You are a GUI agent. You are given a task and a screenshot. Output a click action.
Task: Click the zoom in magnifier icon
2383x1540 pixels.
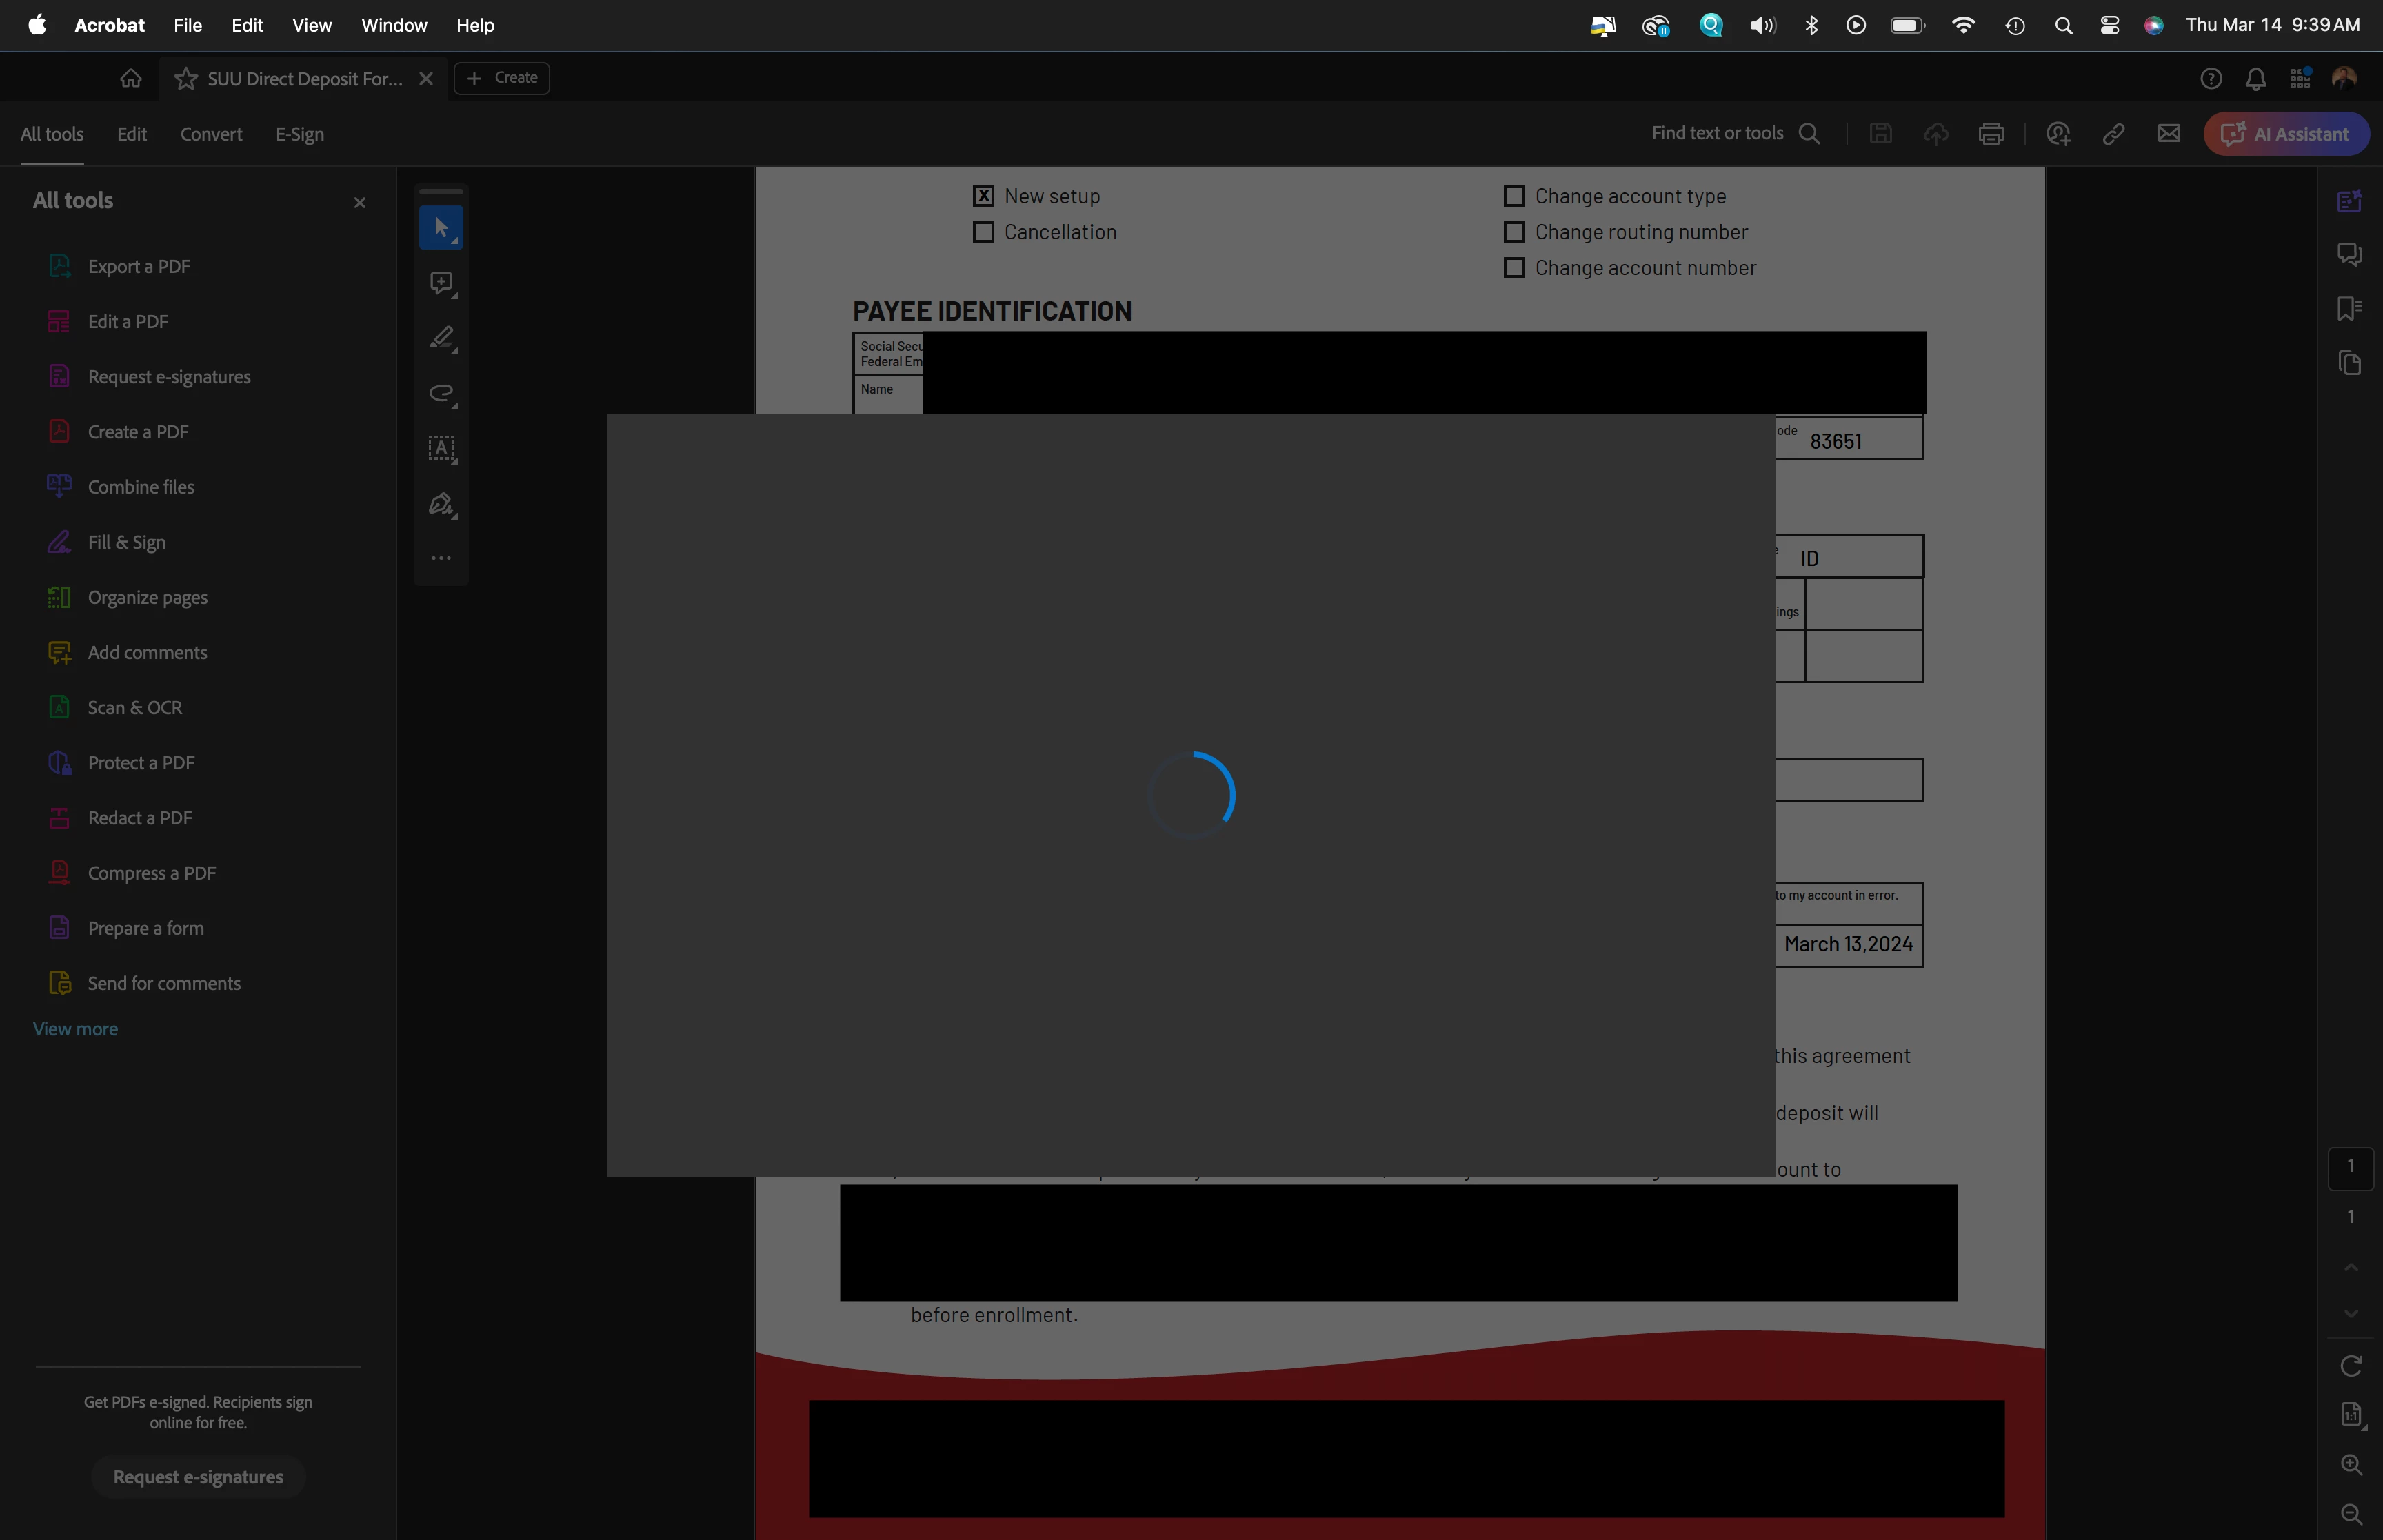pos(2351,1464)
